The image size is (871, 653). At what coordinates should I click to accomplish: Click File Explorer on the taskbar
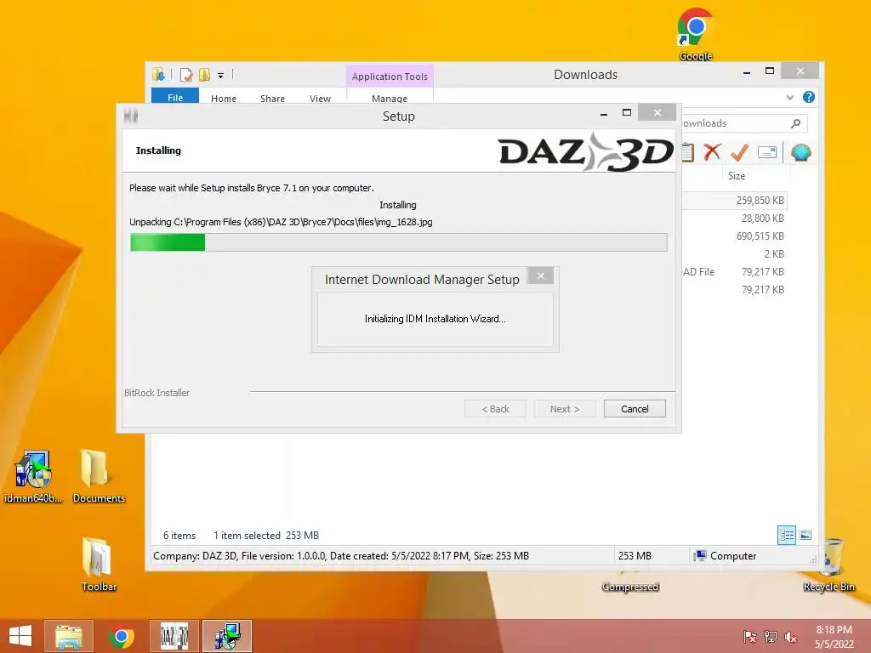pos(69,636)
